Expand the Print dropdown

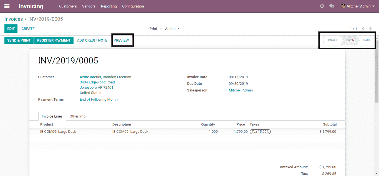click(x=155, y=29)
